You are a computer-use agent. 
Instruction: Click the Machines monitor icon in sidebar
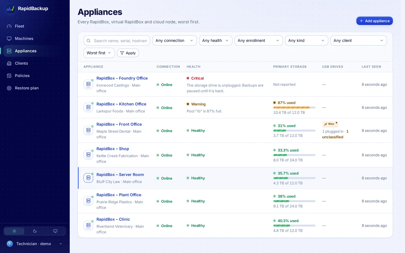[9, 39]
